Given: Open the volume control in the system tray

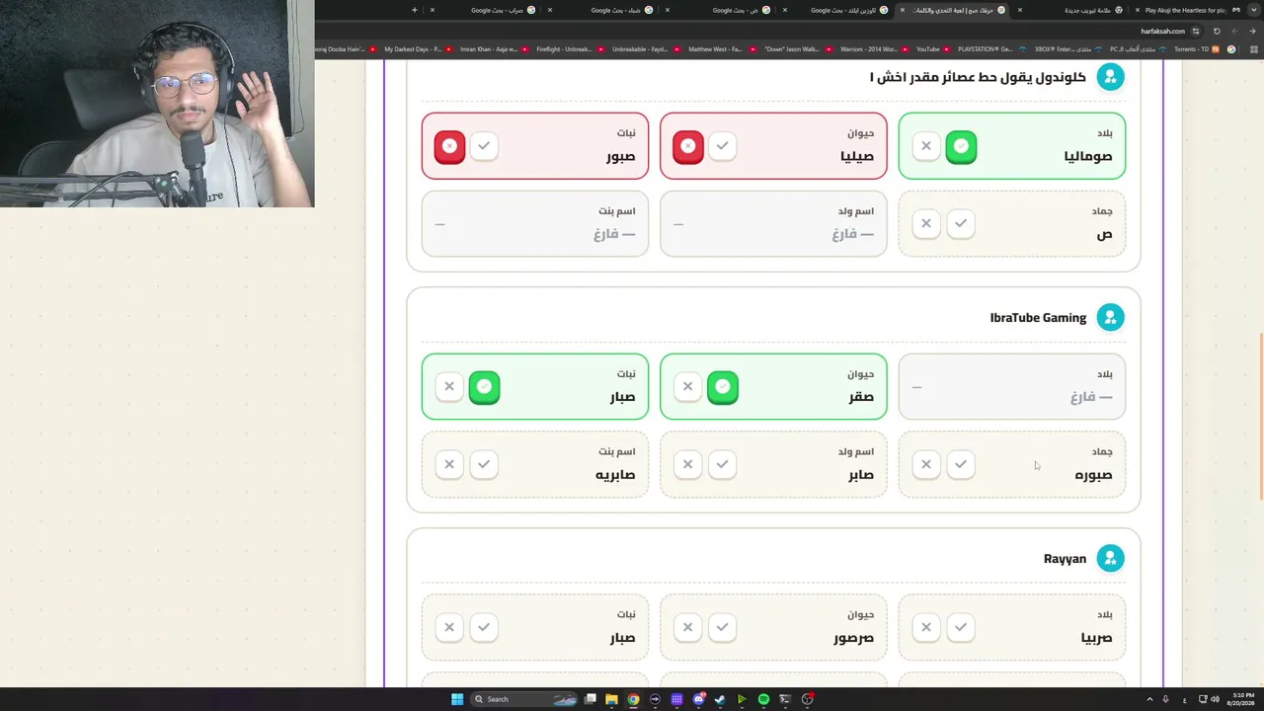Looking at the screenshot, I should tap(1215, 699).
